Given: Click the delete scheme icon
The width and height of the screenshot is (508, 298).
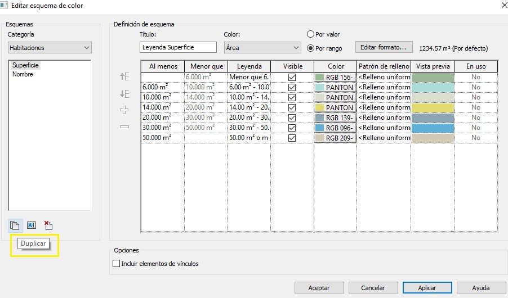Looking at the screenshot, I should click(48, 225).
